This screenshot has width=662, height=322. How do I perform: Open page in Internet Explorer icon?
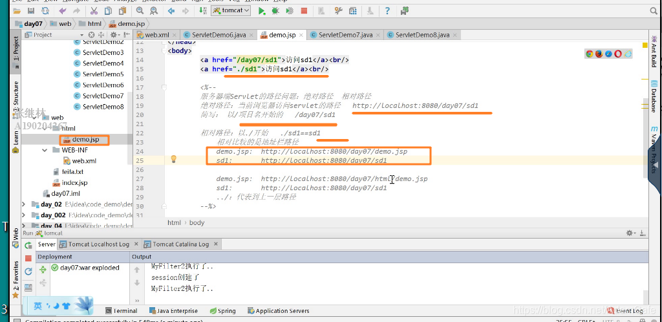coord(628,54)
